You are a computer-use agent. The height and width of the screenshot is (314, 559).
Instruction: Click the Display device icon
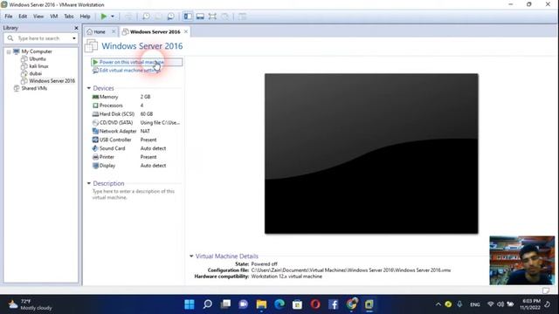tap(95, 166)
